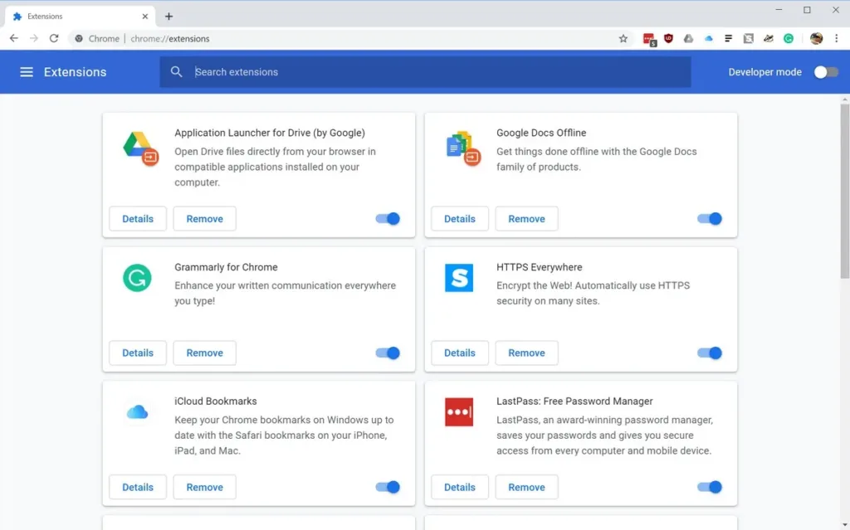Select the Extensions browser tab
The image size is (850, 530).
point(81,17)
